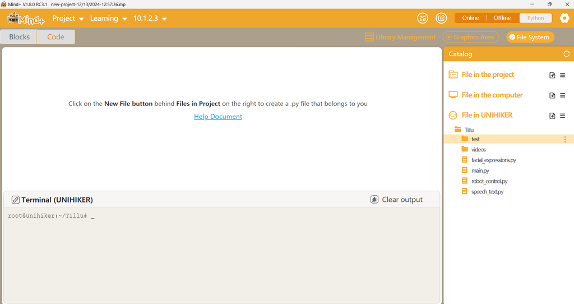Open the Help Document link
The image size is (574, 304).
[x=218, y=117]
